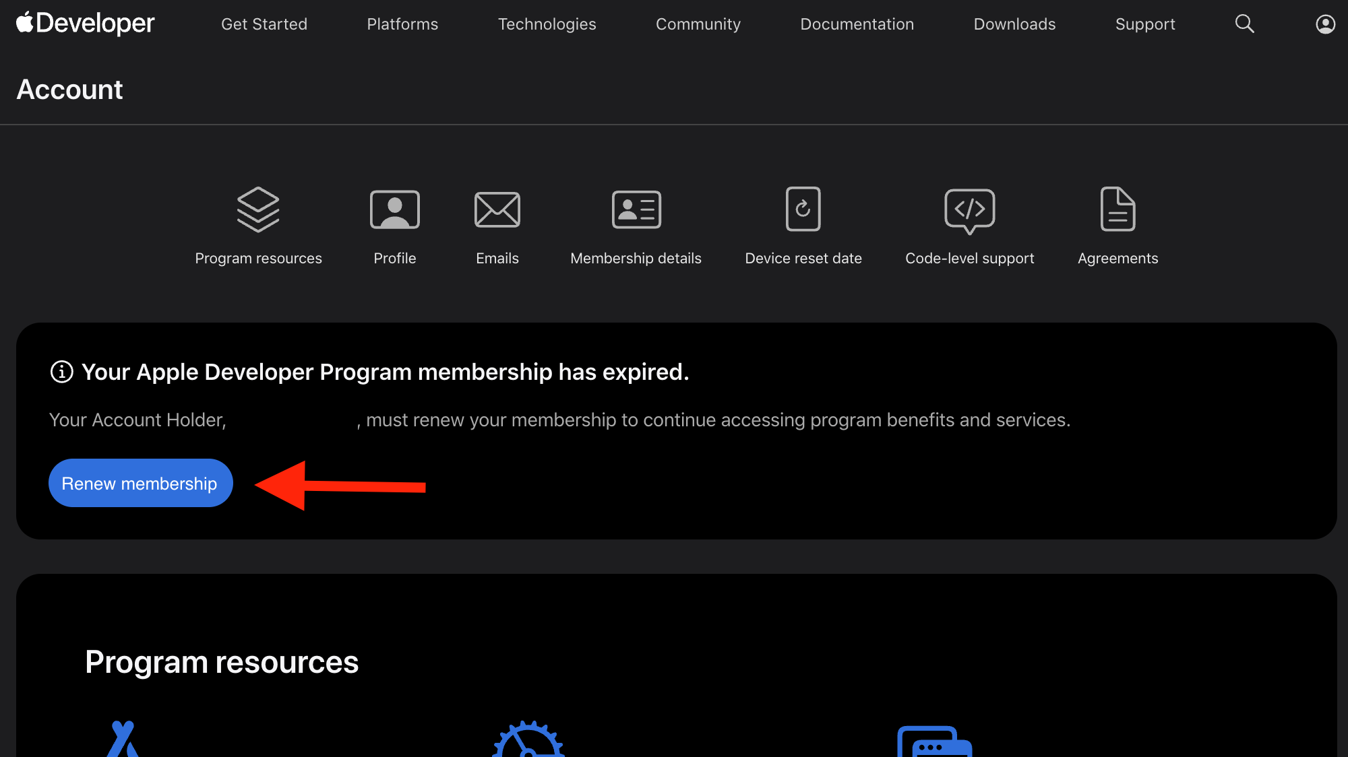
Task: Go to Device reset date link label
Action: click(803, 259)
